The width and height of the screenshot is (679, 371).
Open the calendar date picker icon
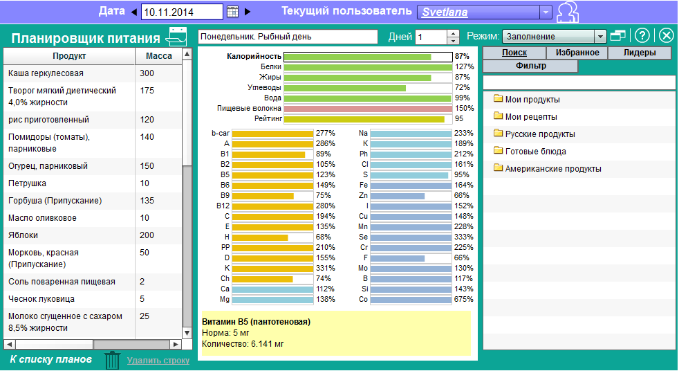(x=232, y=12)
